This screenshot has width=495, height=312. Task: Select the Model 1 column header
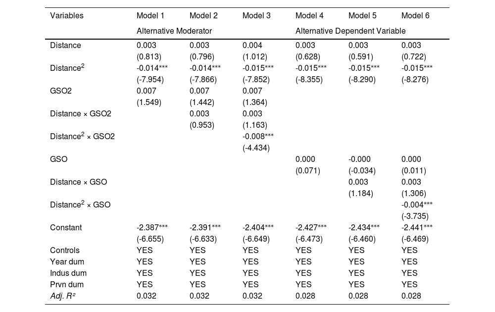point(150,15)
